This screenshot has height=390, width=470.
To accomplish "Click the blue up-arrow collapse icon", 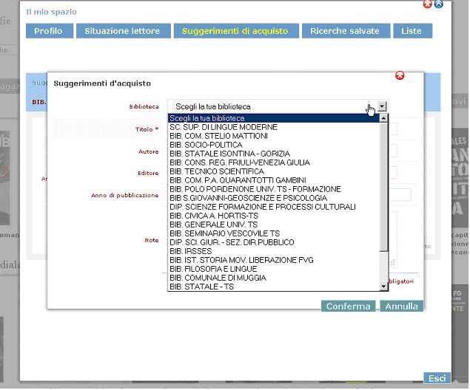I will pyautogui.click(x=438, y=4).
